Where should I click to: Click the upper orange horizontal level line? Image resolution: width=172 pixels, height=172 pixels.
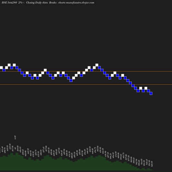click(x=86, y=72)
